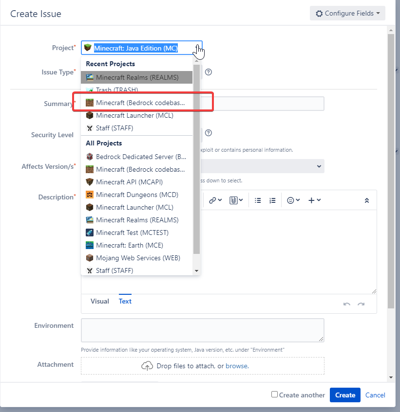This screenshot has width=400, height=412.
Task: Click the Issue Type help icon
Action: click(x=209, y=72)
